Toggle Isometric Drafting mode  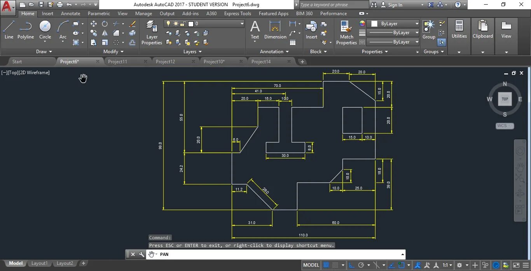376,265
